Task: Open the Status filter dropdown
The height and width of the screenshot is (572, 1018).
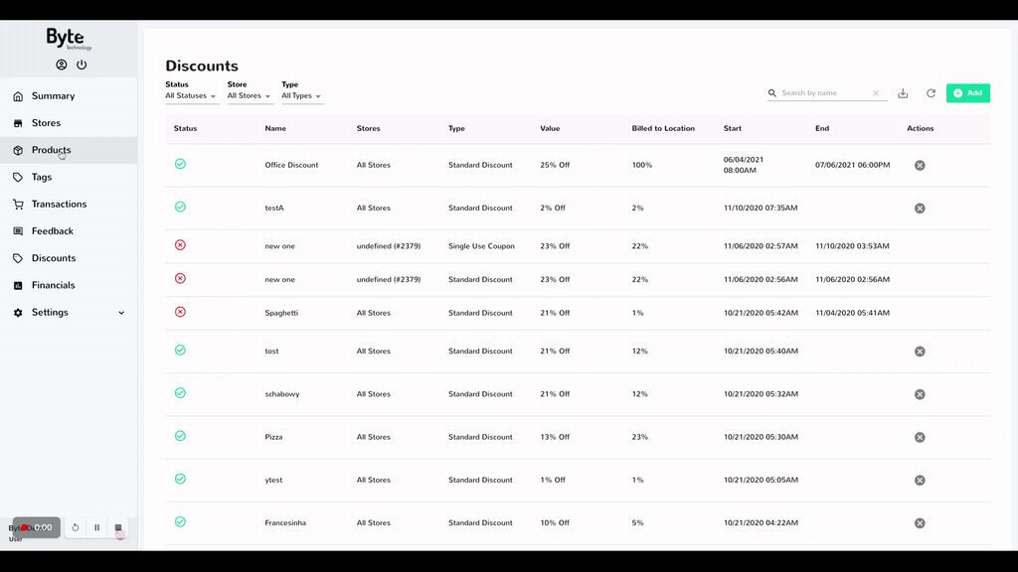Action: click(191, 96)
